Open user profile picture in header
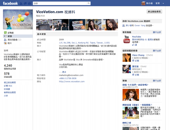Viewport: 170px width, 130px height. tap(143, 3)
